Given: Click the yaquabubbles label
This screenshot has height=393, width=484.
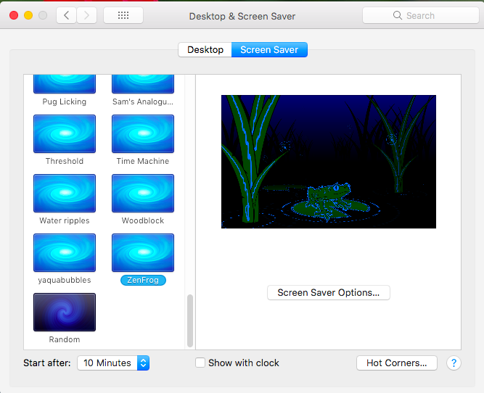Looking at the screenshot, I should tap(65, 280).
